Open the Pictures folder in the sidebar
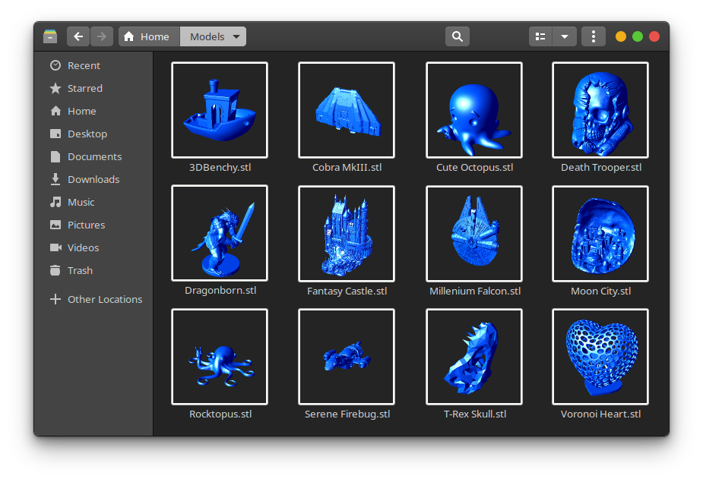The height and width of the screenshot is (482, 703). click(x=85, y=225)
